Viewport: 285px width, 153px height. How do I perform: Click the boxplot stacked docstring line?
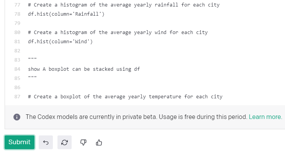(x=84, y=69)
